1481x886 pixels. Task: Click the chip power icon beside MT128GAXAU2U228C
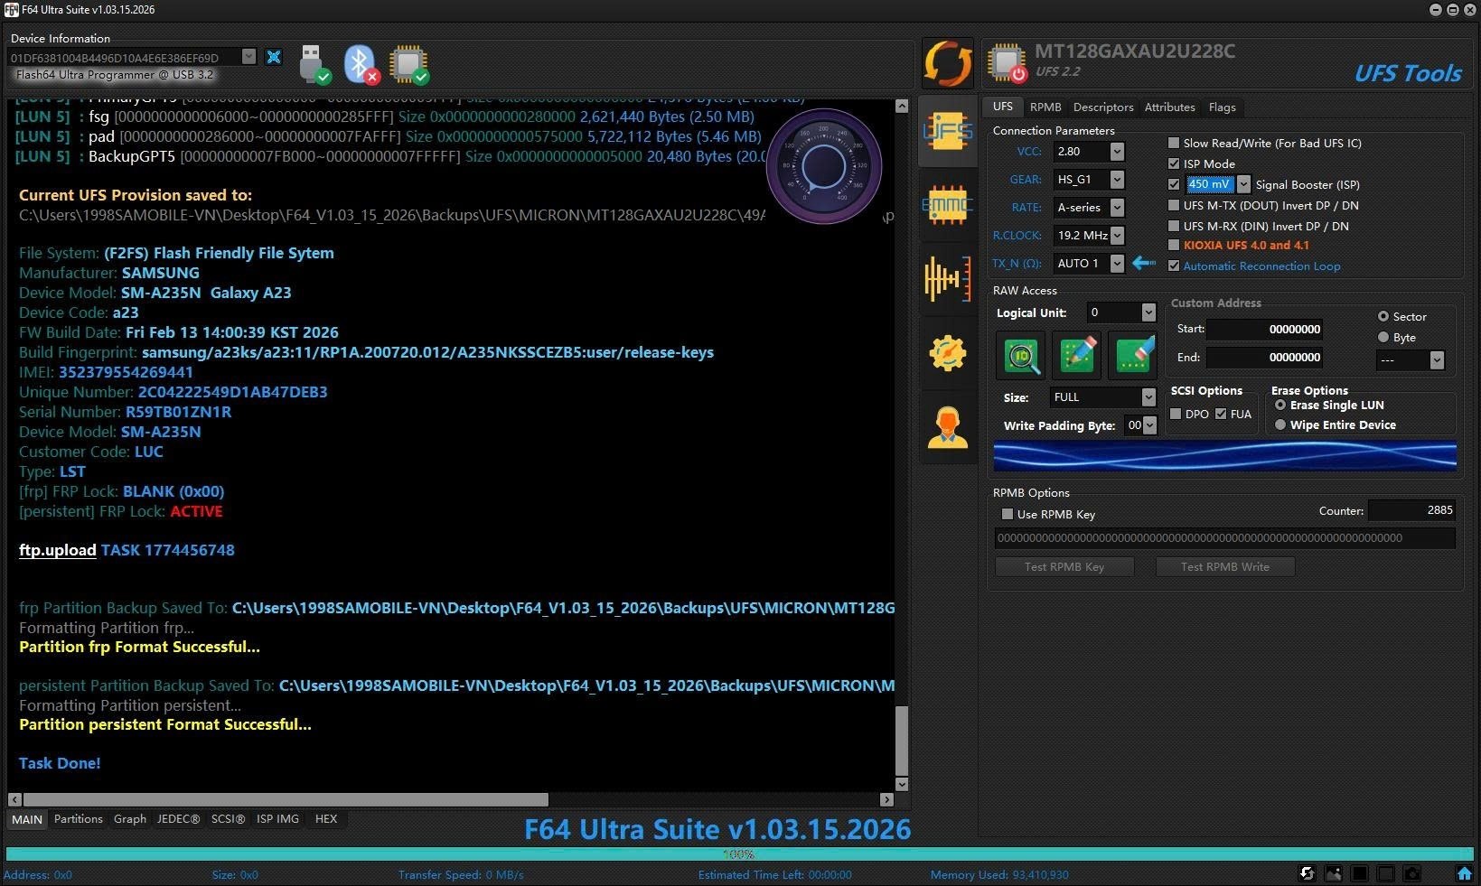1007,62
